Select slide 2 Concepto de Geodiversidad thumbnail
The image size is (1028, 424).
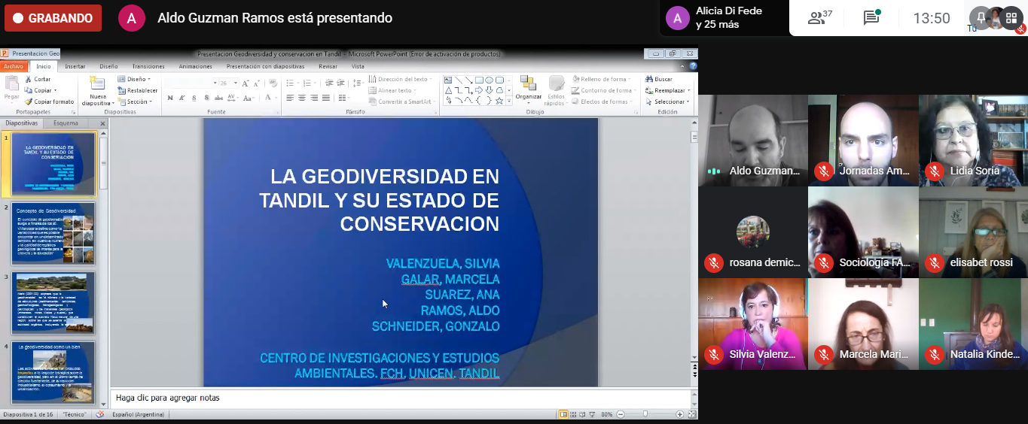tap(53, 233)
